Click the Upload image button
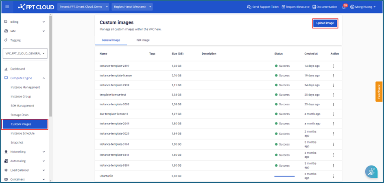This screenshot has height=183, width=384. [325, 23]
